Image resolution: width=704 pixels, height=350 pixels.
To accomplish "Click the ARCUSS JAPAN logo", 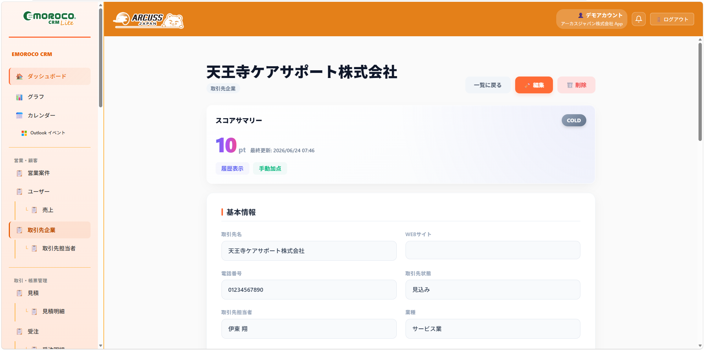I will 148,20.
